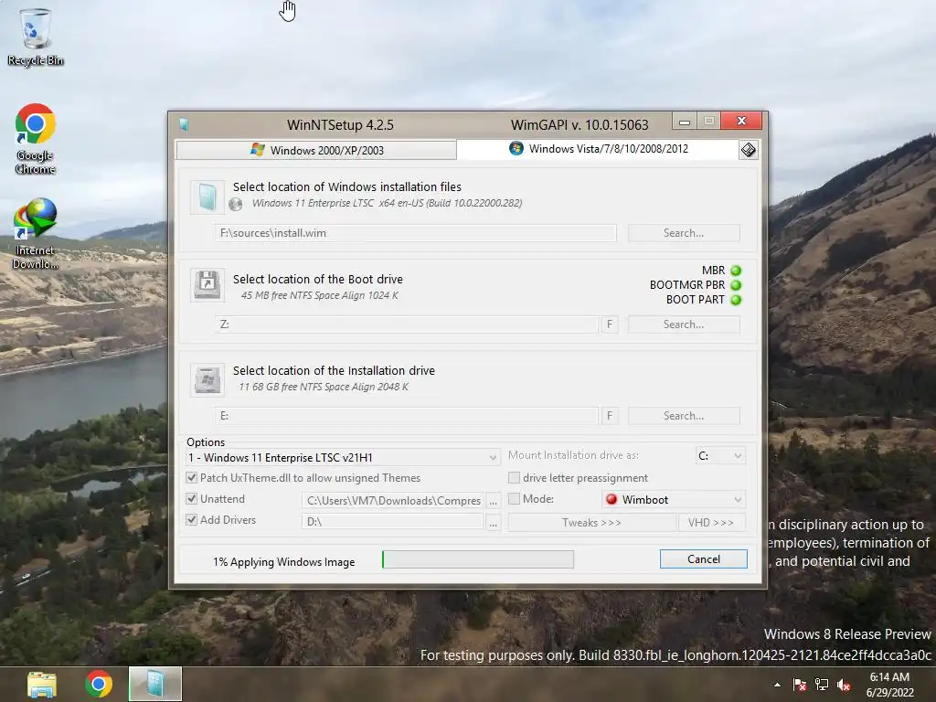Enable the Mode checkbox
Viewport: 936px width, 702px height.
pos(514,498)
